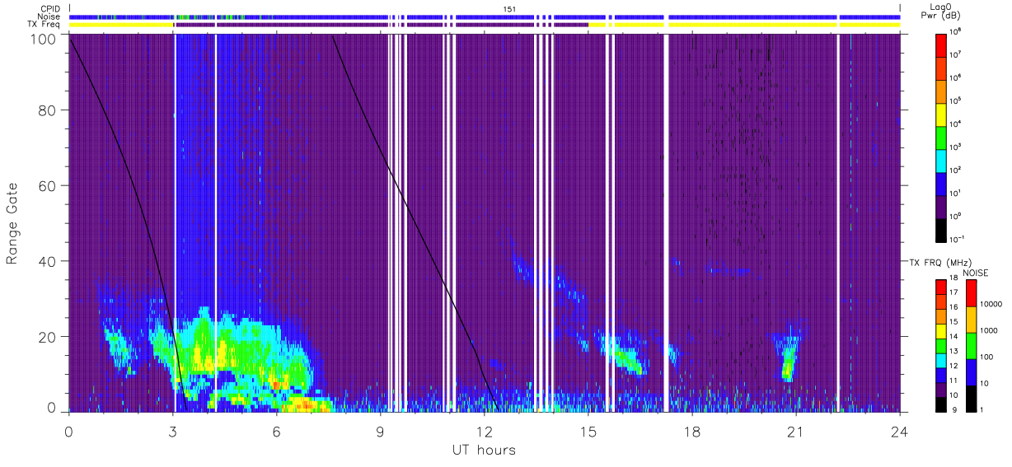Click y-axis tick label '100'

pyautogui.click(x=43, y=38)
